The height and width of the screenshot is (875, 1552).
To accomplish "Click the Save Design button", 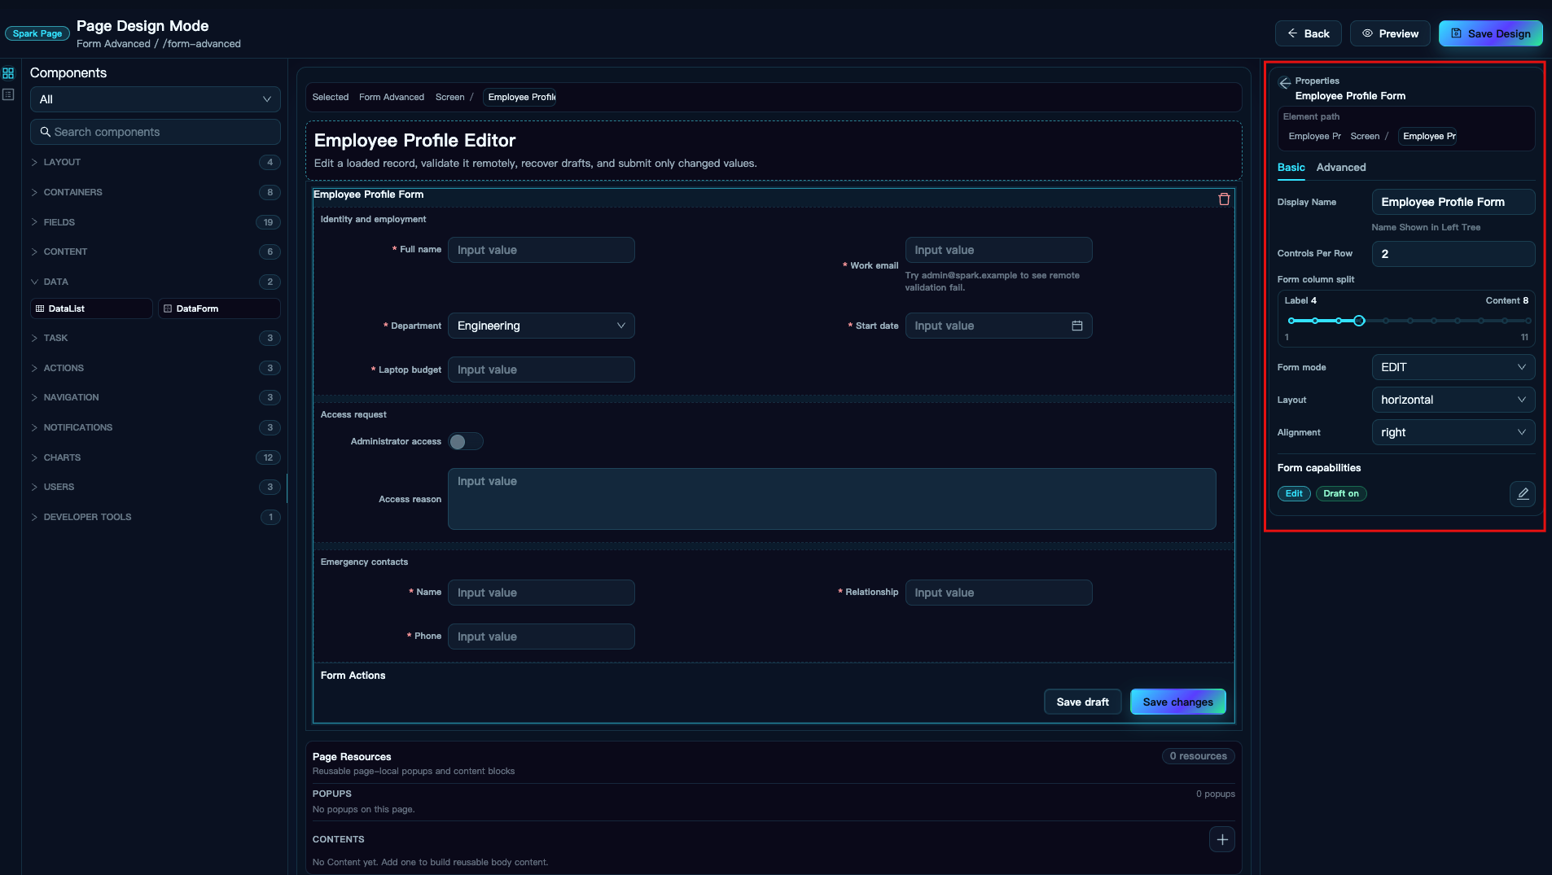I will (1490, 33).
